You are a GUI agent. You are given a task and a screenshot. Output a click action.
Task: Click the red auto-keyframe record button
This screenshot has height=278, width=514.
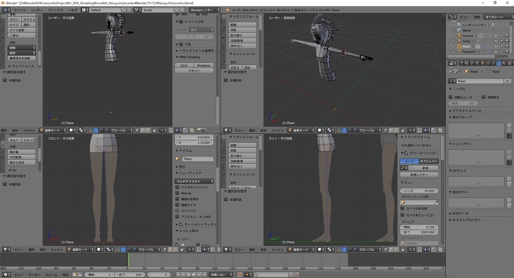pos(239,274)
